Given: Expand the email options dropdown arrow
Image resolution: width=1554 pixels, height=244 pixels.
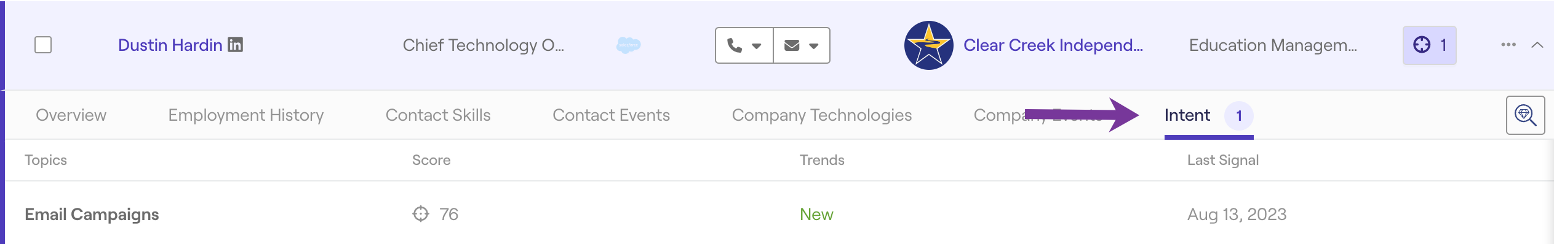Looking at the screenshot, I should [x=813, y=46].
